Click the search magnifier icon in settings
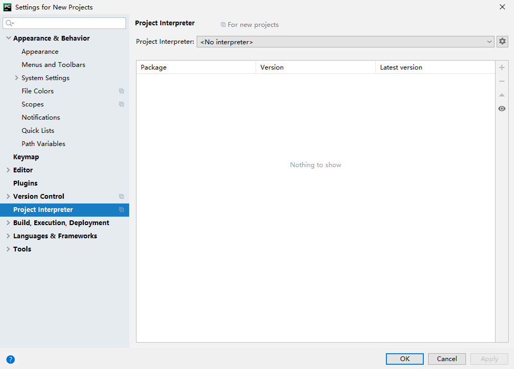Image resolution: width=514 pixels, height=369 pixels. [x=10, y=23]
